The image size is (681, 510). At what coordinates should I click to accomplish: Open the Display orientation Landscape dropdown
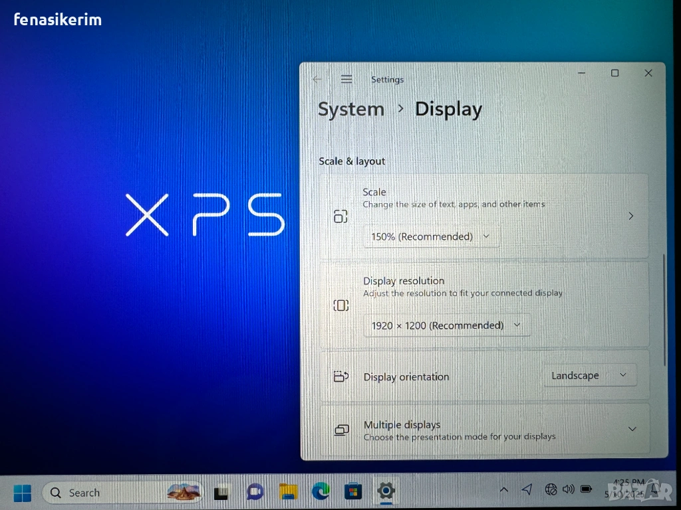(589, 375)
